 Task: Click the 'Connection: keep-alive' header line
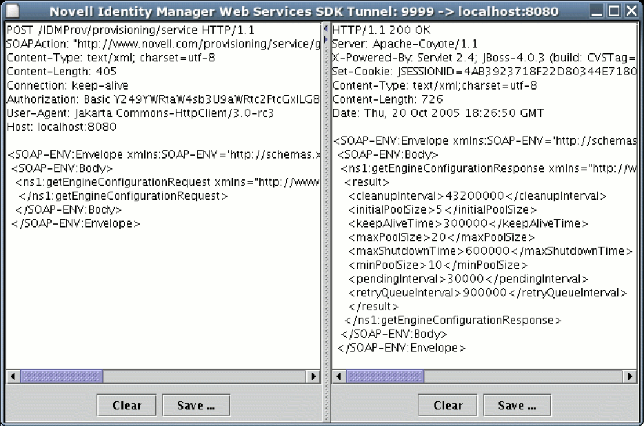coord(68,85)
